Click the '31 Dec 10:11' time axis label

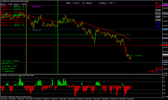(130, 99)
